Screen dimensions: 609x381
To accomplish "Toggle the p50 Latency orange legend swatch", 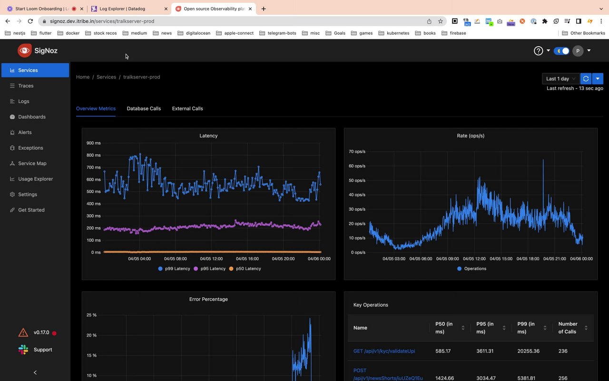I will coord(232,269).
